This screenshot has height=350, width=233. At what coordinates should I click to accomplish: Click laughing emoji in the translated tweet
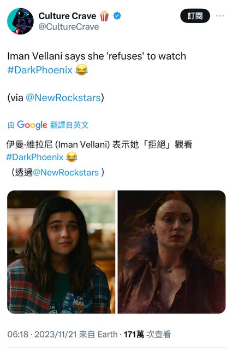[x=71, y=157]
